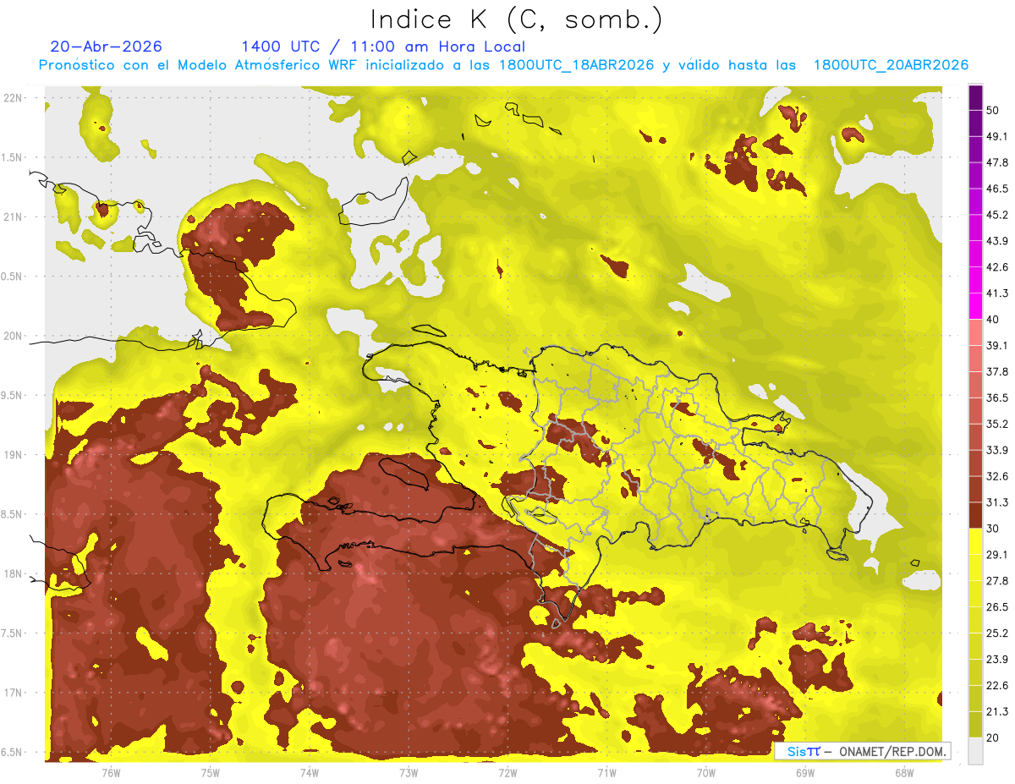Click the 72W longitude axis label
The image size is (1015, 784).
pyautogui.click(x=507, y=772)
